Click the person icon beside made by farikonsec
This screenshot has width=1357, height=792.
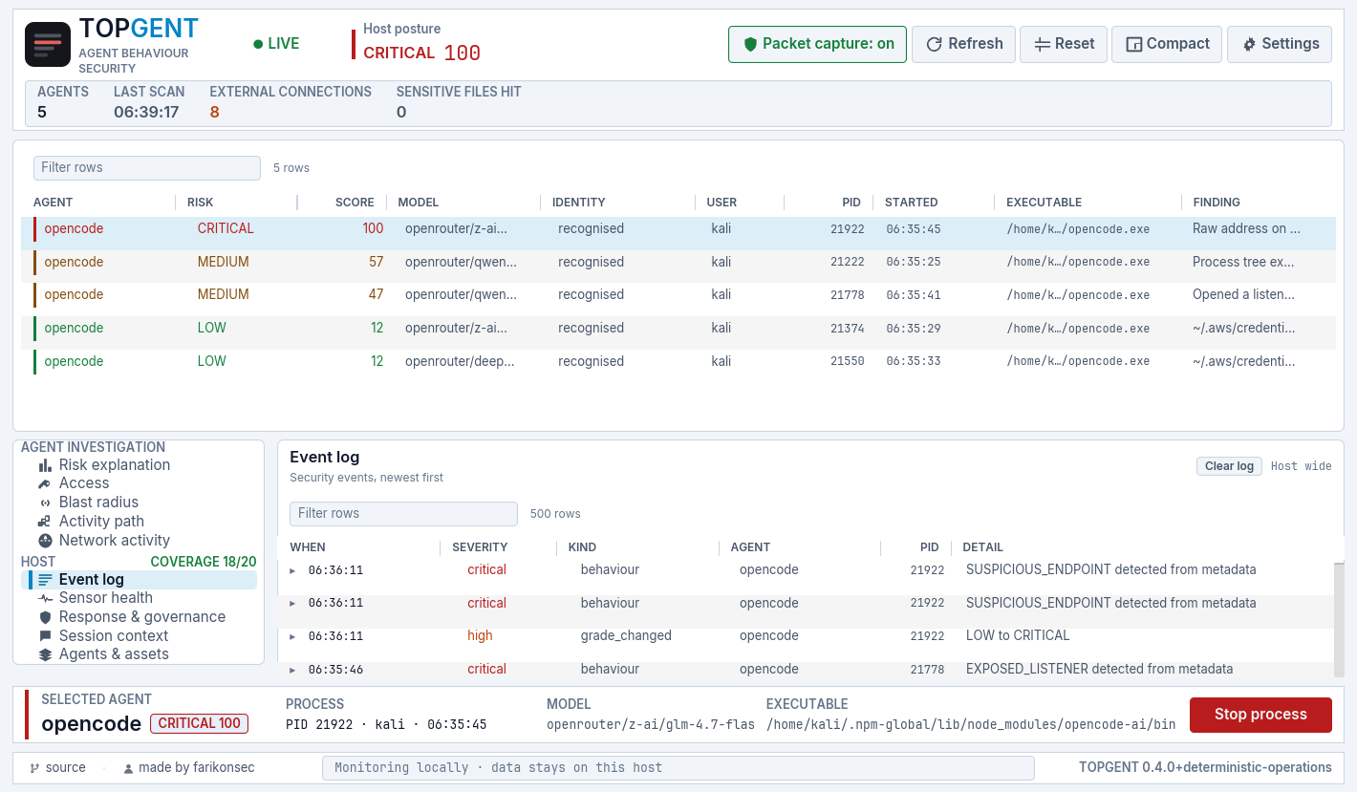click(128, 768)
